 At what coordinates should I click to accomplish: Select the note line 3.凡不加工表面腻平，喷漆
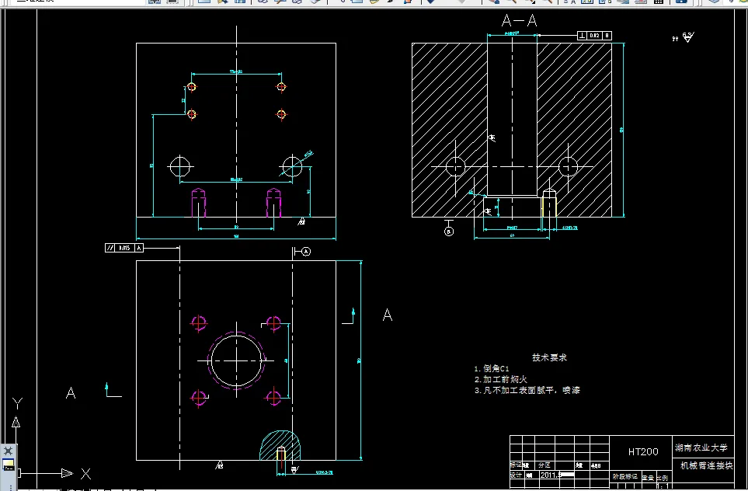click(x=527, y=390)
